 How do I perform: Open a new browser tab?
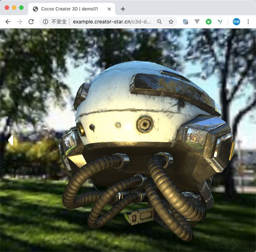coord(123,9)
